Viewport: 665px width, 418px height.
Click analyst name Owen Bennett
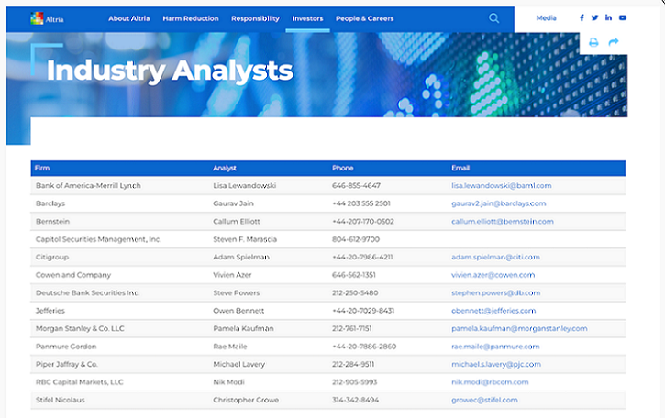[238, 311]
